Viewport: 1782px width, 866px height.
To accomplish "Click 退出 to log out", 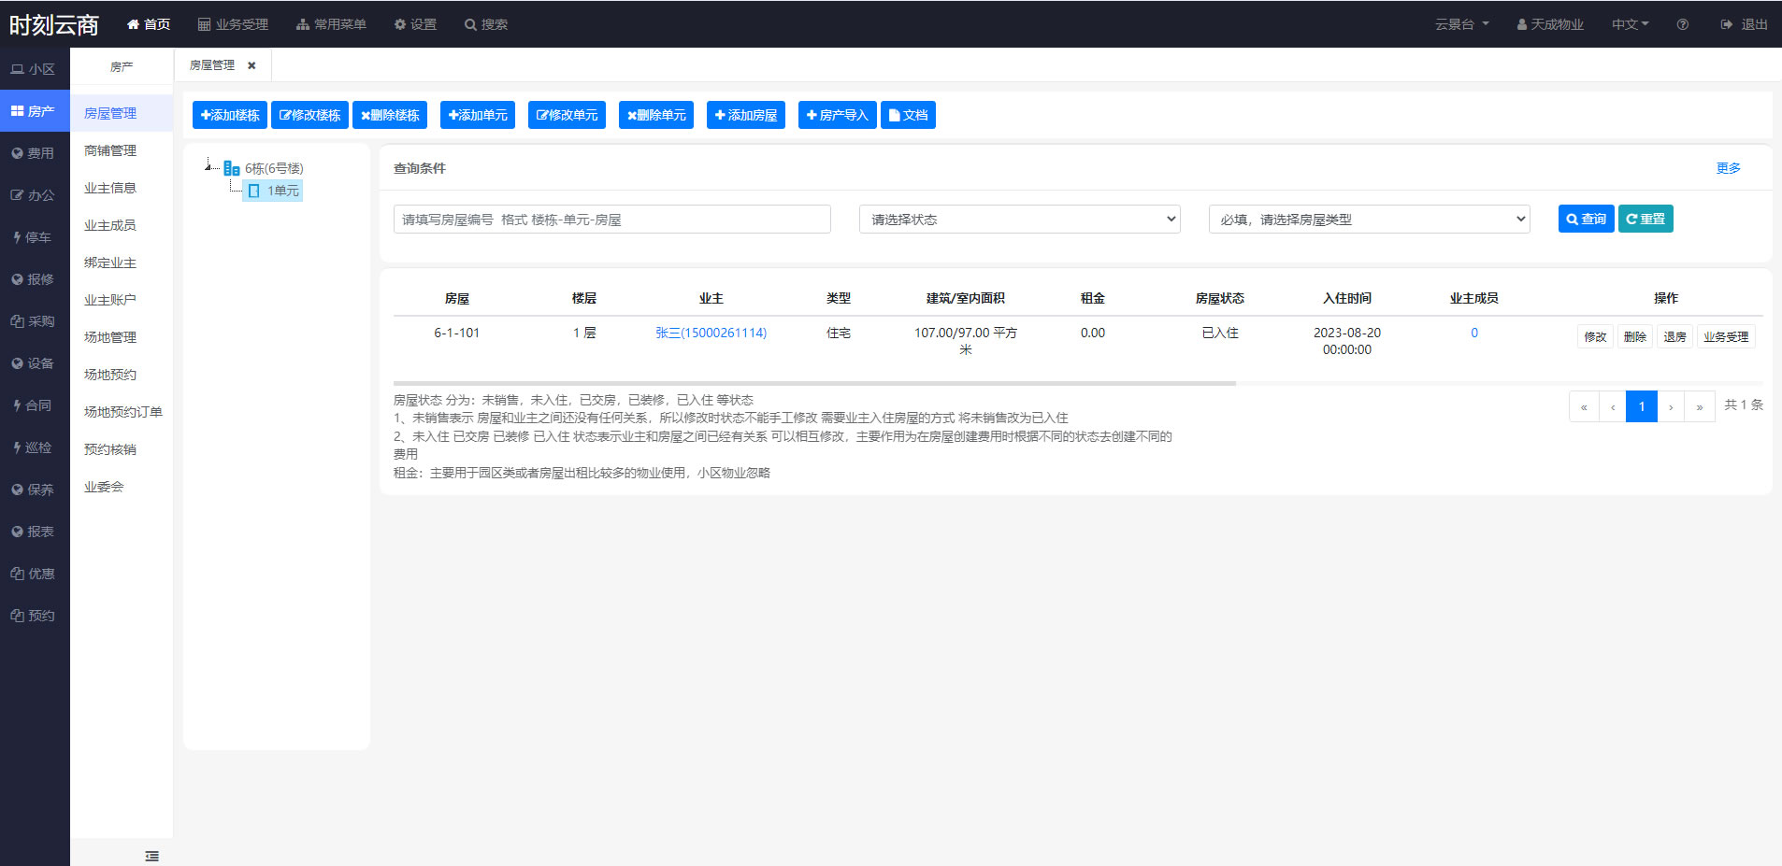I will pos(1745,24).
